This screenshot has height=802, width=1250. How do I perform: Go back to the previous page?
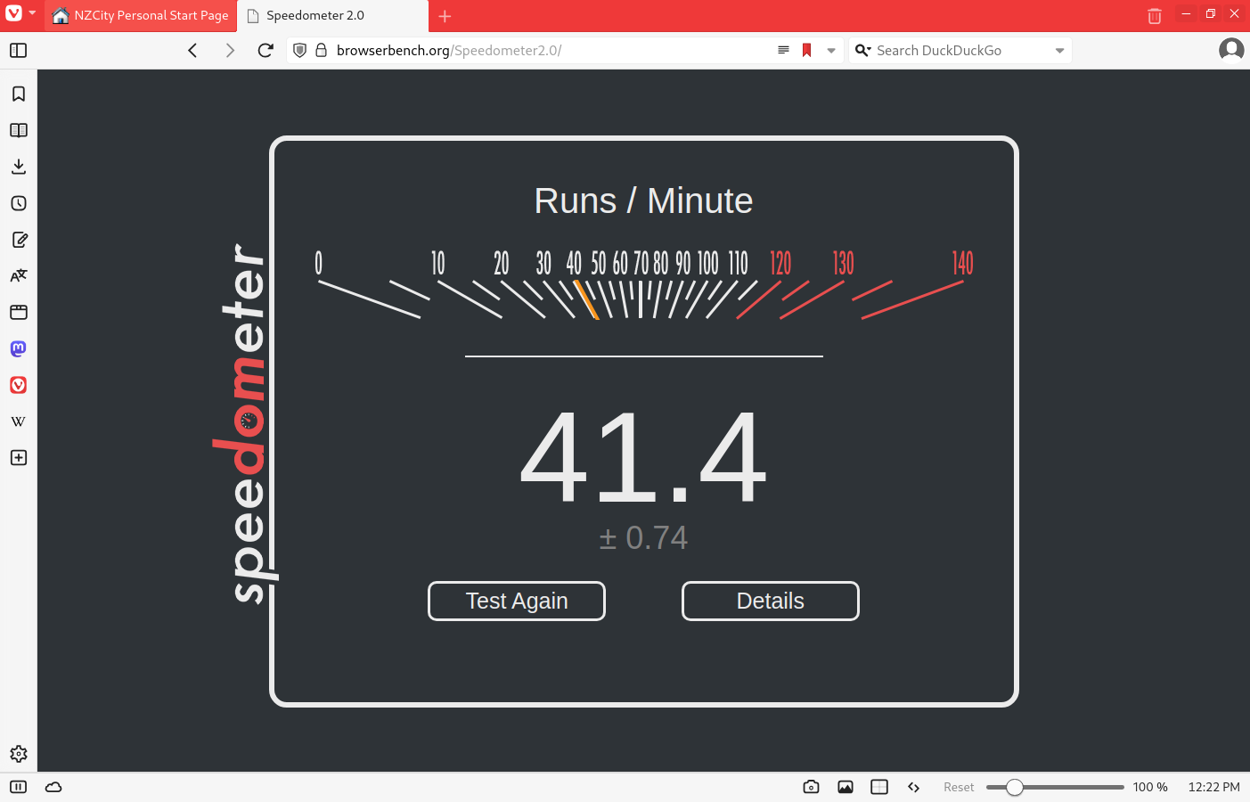coord(192,50)
